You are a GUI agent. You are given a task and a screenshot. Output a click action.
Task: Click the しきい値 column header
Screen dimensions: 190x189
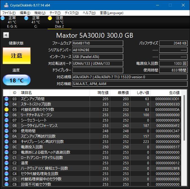point(141,93)
